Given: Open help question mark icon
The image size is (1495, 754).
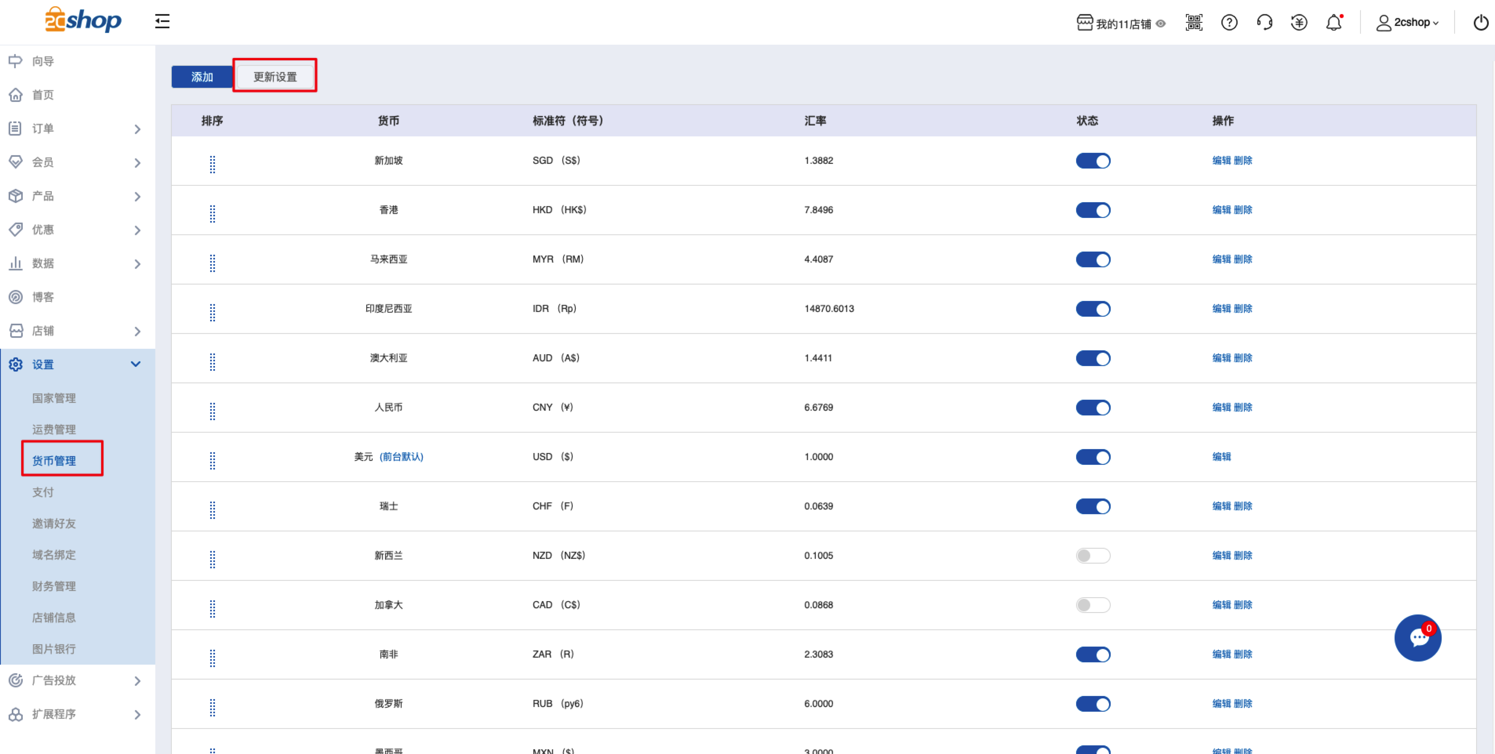Looking at the screenshot, I should pos(1229,23).
